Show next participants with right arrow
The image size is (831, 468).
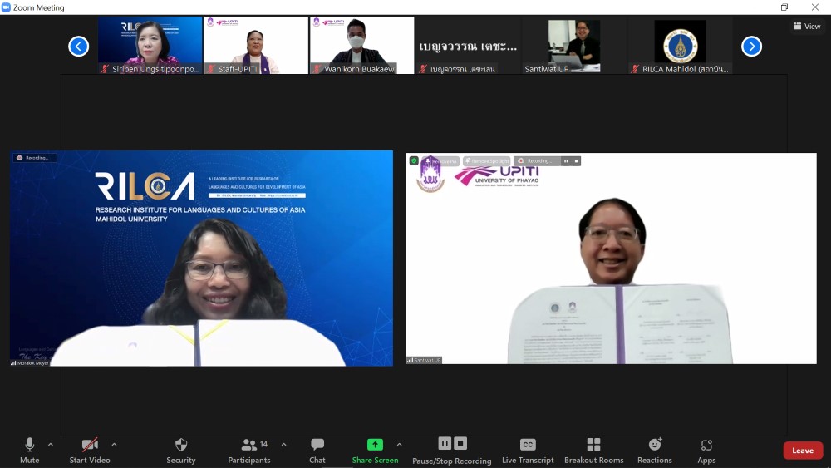(x=751, y=47)
